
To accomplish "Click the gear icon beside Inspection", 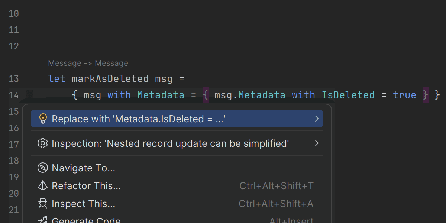I will click(x=43, y=143).
